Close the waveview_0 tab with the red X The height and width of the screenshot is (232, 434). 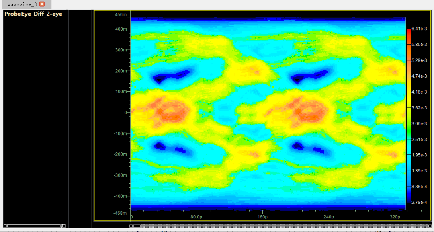(x=42, y=4)
